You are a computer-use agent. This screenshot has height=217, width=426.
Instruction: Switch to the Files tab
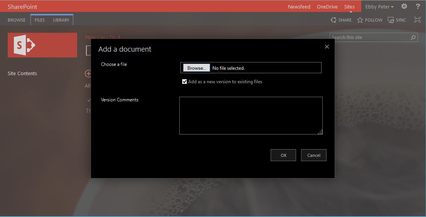(x=40, y=20)
